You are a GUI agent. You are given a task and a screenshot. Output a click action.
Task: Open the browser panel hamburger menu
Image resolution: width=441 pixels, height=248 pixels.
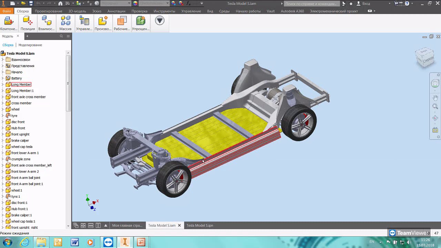[68, 36]
